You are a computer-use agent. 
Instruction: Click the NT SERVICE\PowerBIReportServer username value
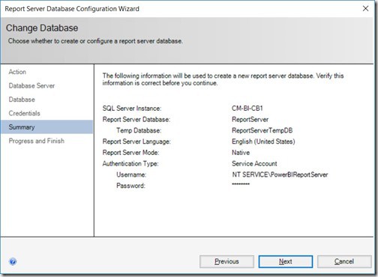pyautogui.click(x=280, y=174)
